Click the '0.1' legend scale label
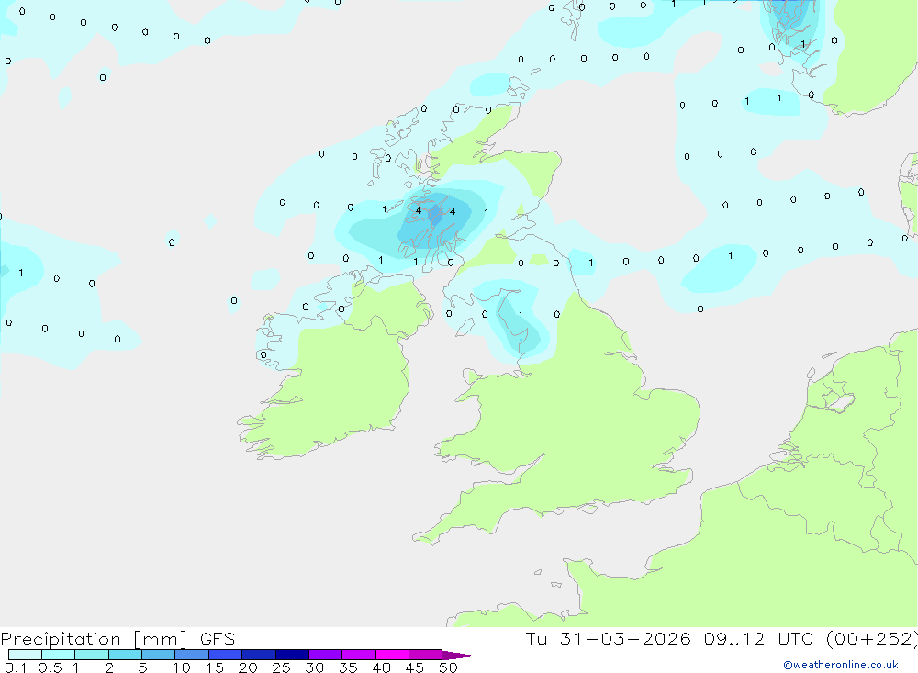 (16, 667)
